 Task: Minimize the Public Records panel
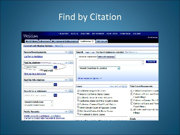point(69,111)
